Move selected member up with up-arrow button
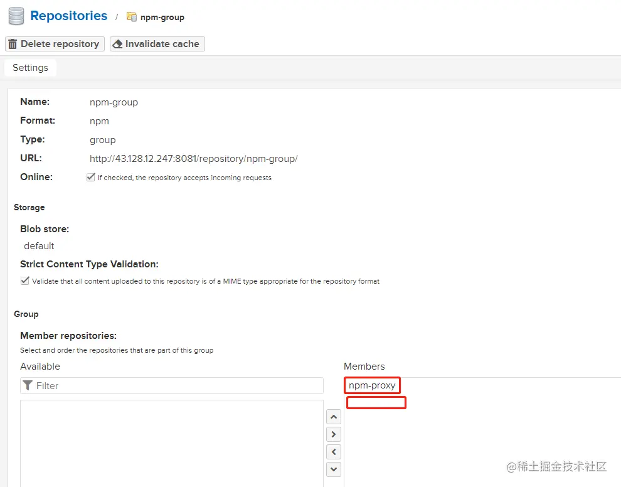This screenshot has width=621, height=487. click(x=334, y=417)
